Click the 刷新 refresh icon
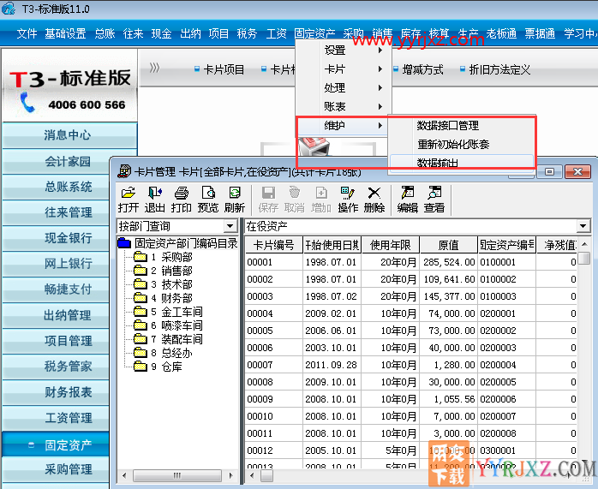Screen dimensions: 598x489 [235, 200]
